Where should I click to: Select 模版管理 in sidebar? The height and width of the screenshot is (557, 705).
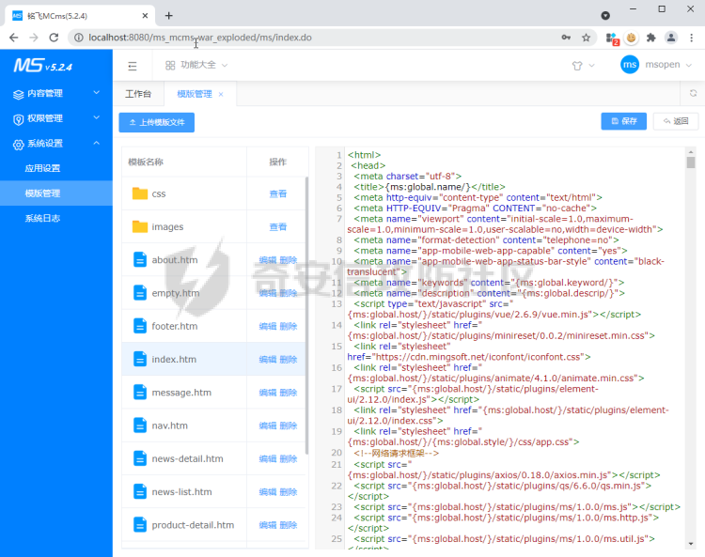pyautogui.click(x=56, y=193)
